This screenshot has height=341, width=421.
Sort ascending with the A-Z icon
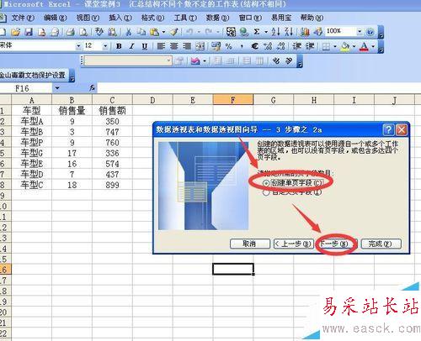pyautogui.click(x=275, y=32)
